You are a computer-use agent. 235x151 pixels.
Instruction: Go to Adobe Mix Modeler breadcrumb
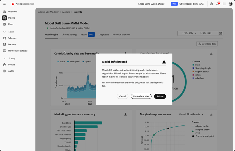point(48,12)
